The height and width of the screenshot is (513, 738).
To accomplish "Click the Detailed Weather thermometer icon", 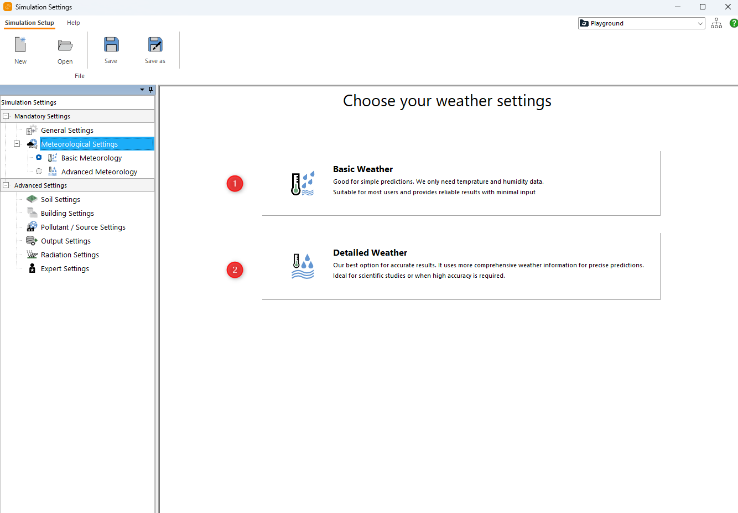I will [303, 266].
